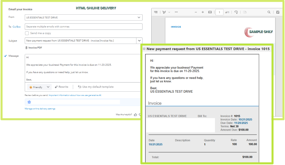The height and width of the screenshot is (165, 285).
Task: Click the thumbs up helpful icon
Action: pyautogui.click(x=136, y=115)
